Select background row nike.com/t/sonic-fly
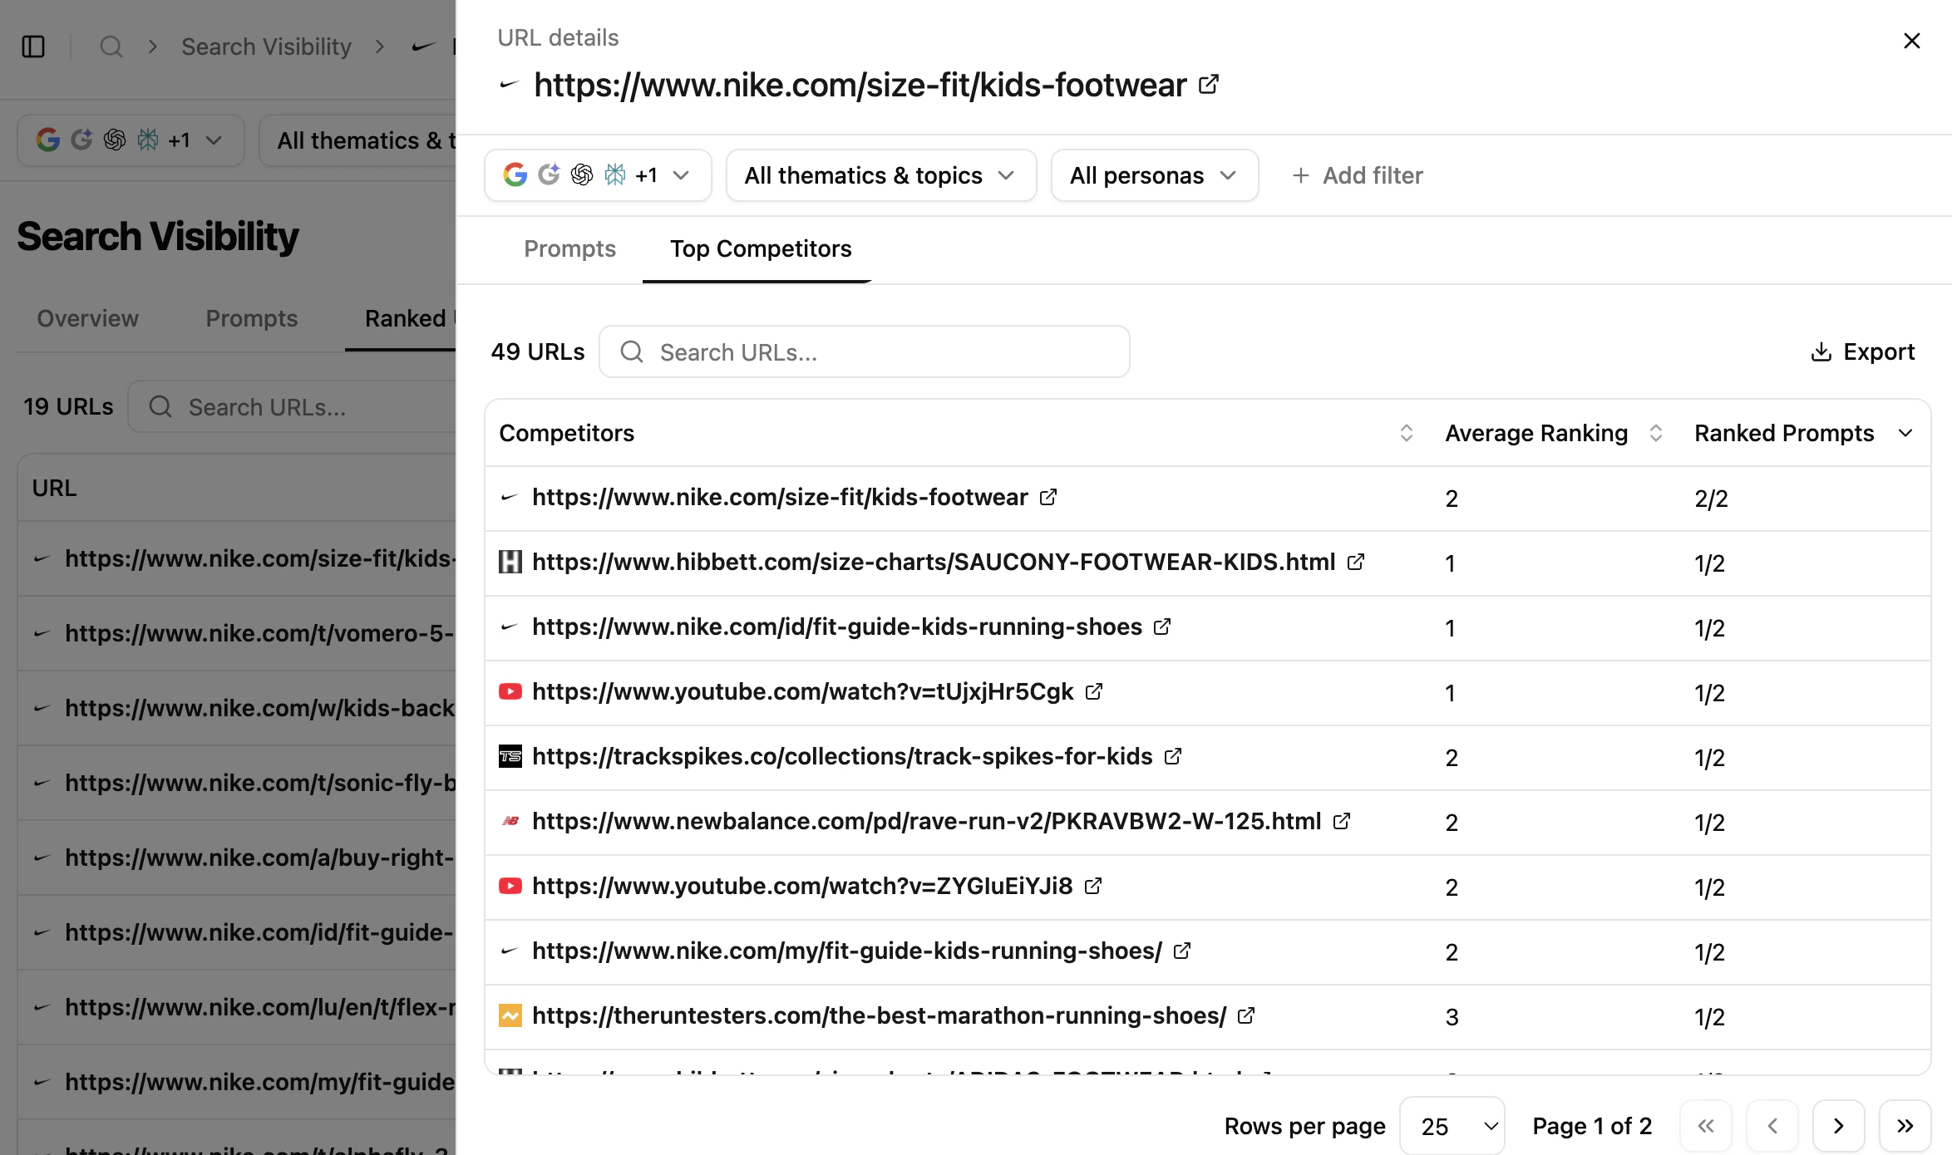The width and height of the screenshot is (1952, 1155). 237,783
